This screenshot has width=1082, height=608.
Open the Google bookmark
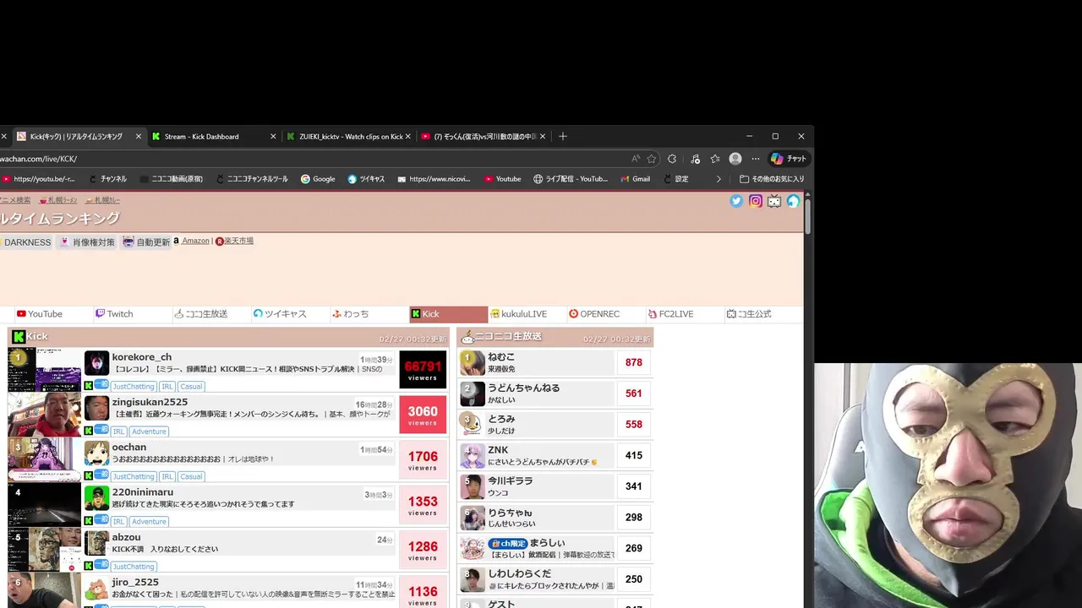click(318, 179)
